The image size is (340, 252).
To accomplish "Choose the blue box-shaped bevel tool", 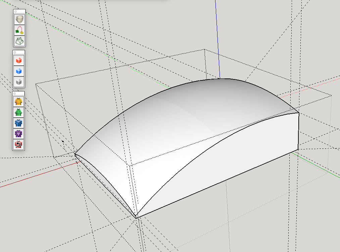I will click(x=18, y=123).
